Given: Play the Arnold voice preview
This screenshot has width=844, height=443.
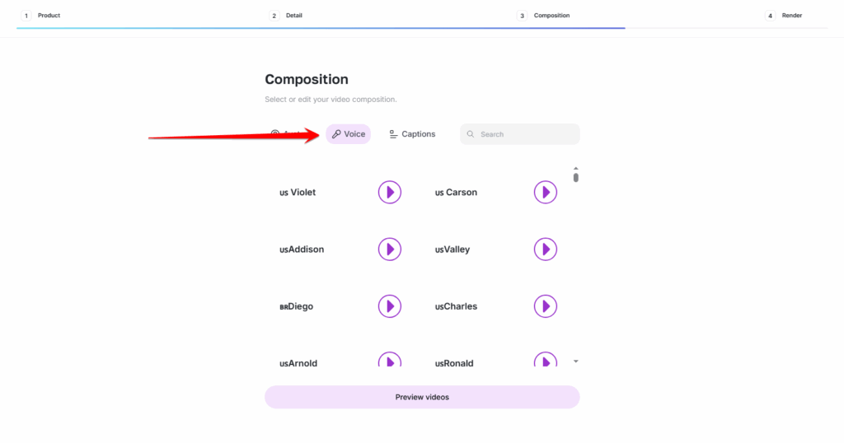Looking at the screenshot, I should coord(390,360).
